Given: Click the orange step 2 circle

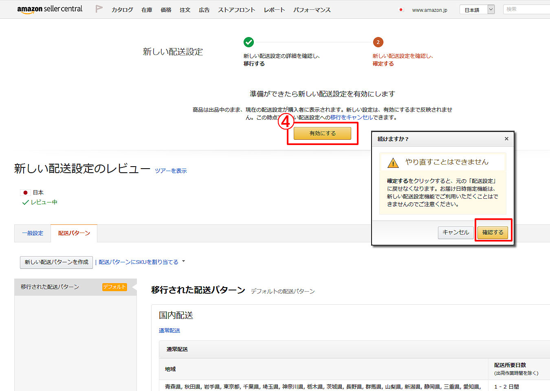Looking at the screenshot, I should coord(378,42).
